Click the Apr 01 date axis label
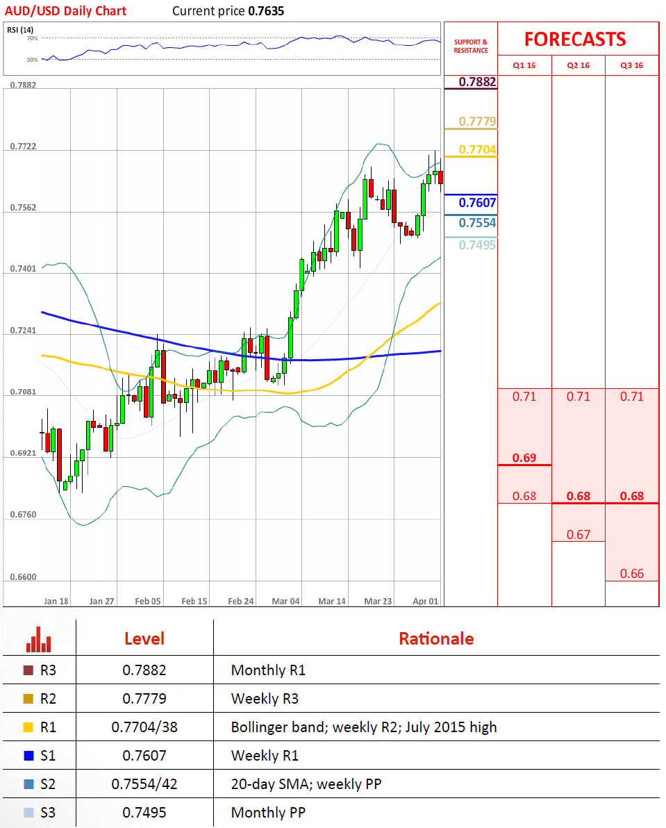The height and width of the screenshot is (828, 666). click(425, 602)
